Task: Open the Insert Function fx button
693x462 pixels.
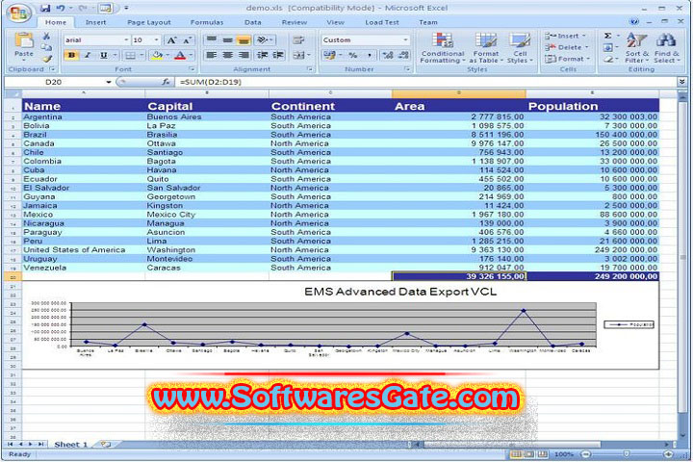Action: tap(166, 82)
